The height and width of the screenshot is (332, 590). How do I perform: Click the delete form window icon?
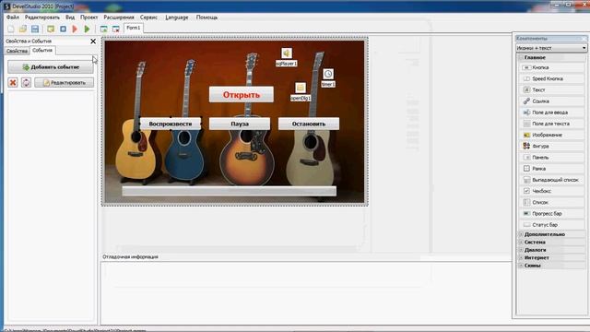(x=116, y=29)
